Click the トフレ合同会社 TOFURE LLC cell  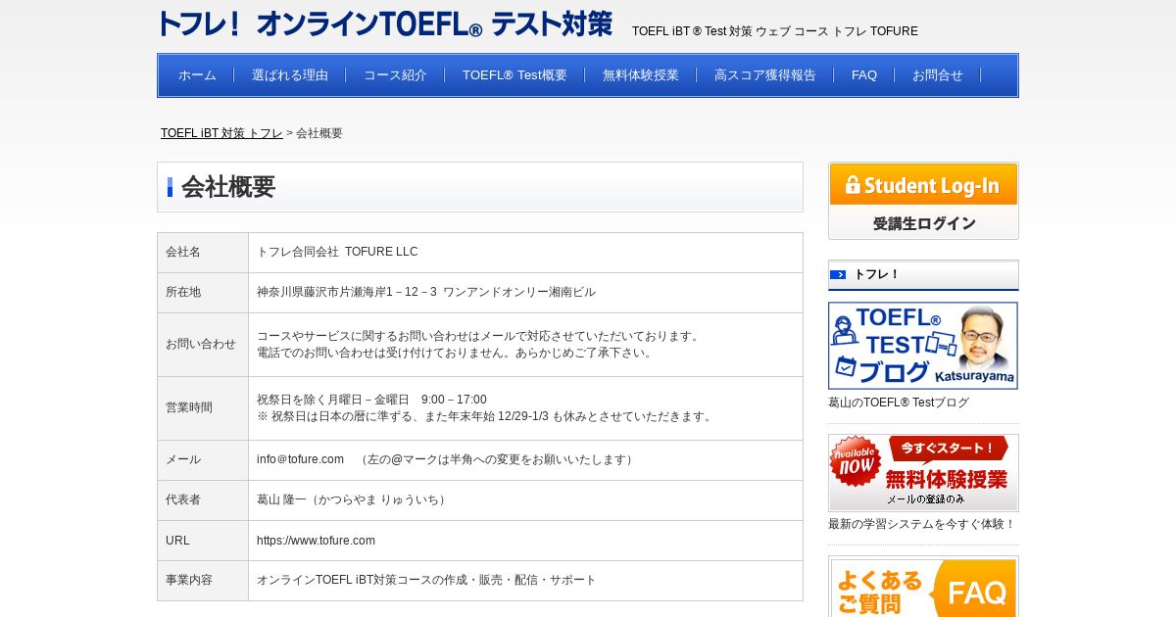tap(525, 253)
